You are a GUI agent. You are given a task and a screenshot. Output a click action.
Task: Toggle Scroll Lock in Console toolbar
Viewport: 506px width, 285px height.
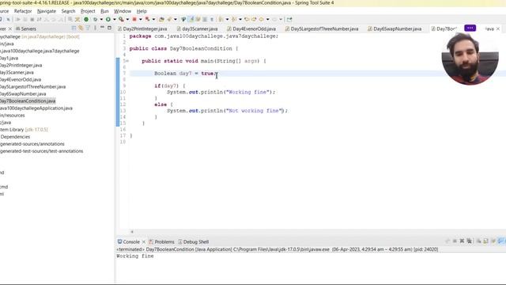[x=485, y=241]
